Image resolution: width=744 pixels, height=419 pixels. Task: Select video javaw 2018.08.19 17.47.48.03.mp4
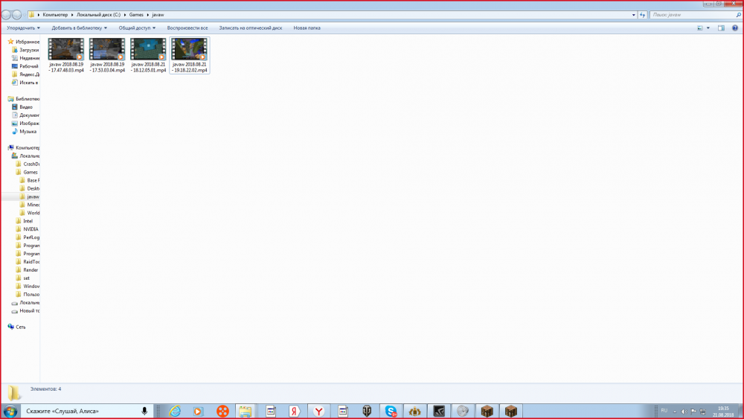[x=65, y=56]
